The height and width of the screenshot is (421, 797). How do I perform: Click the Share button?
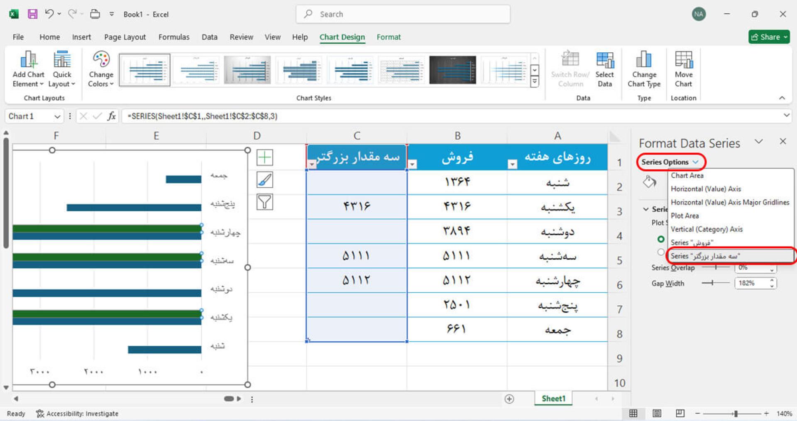pyautogui.click(x=769, y=37)
